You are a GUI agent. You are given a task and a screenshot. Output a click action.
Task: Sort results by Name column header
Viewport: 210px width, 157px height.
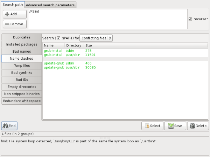(x=53, y=45)
